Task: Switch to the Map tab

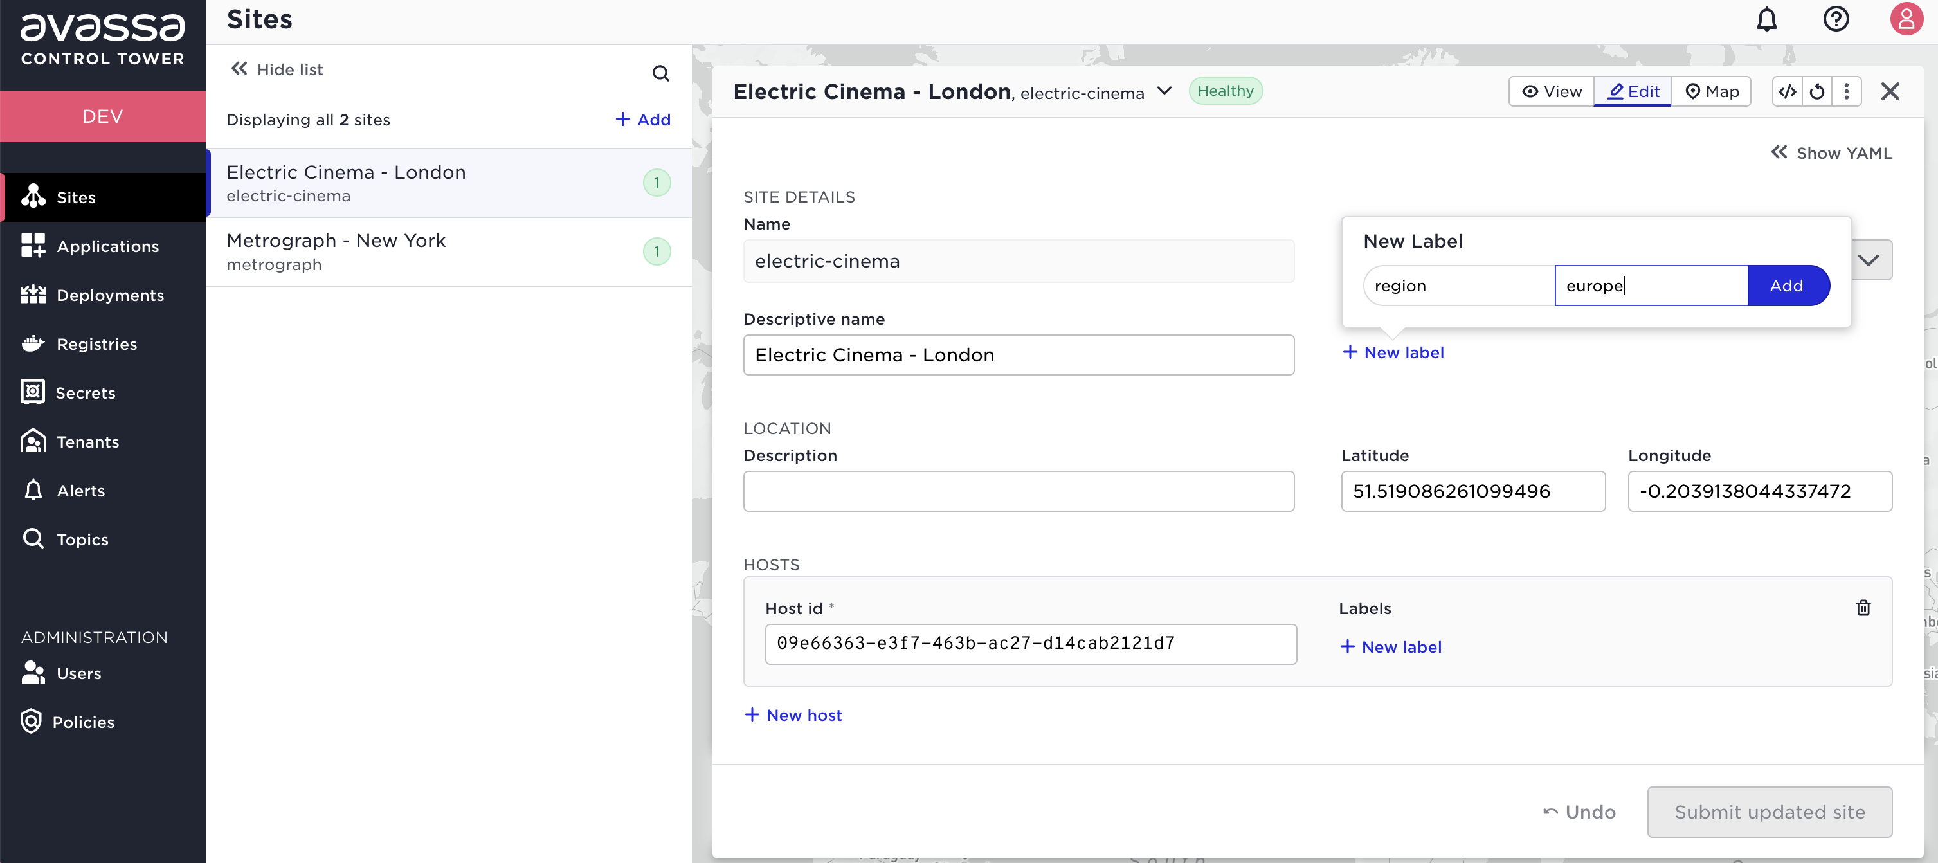Action: click(1712, 92)
